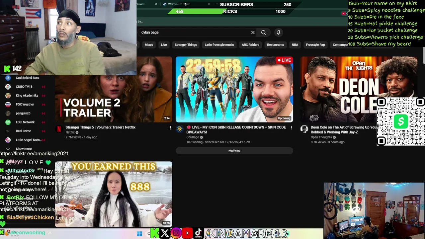Open 'Little Angel: Nurs...' subscription in sidebar
The image size is (425, 239).
[x=29, y=140]
